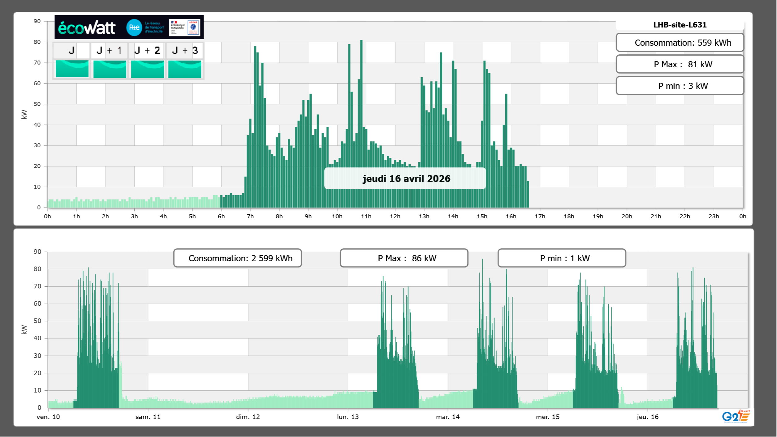Screen dimensions: 777x437
Task: Click the lun. 13 weekly axis label
Action: click(x=348, y=417)
